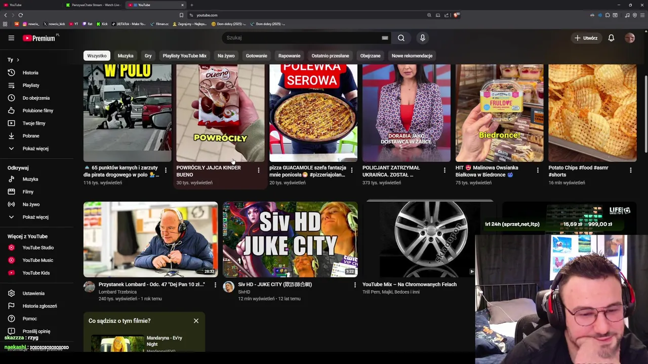Image resolution: width=648 pixels, height=364 pixels.
Task: Select the Gry filter chip
Action: (x=148, y=56)
